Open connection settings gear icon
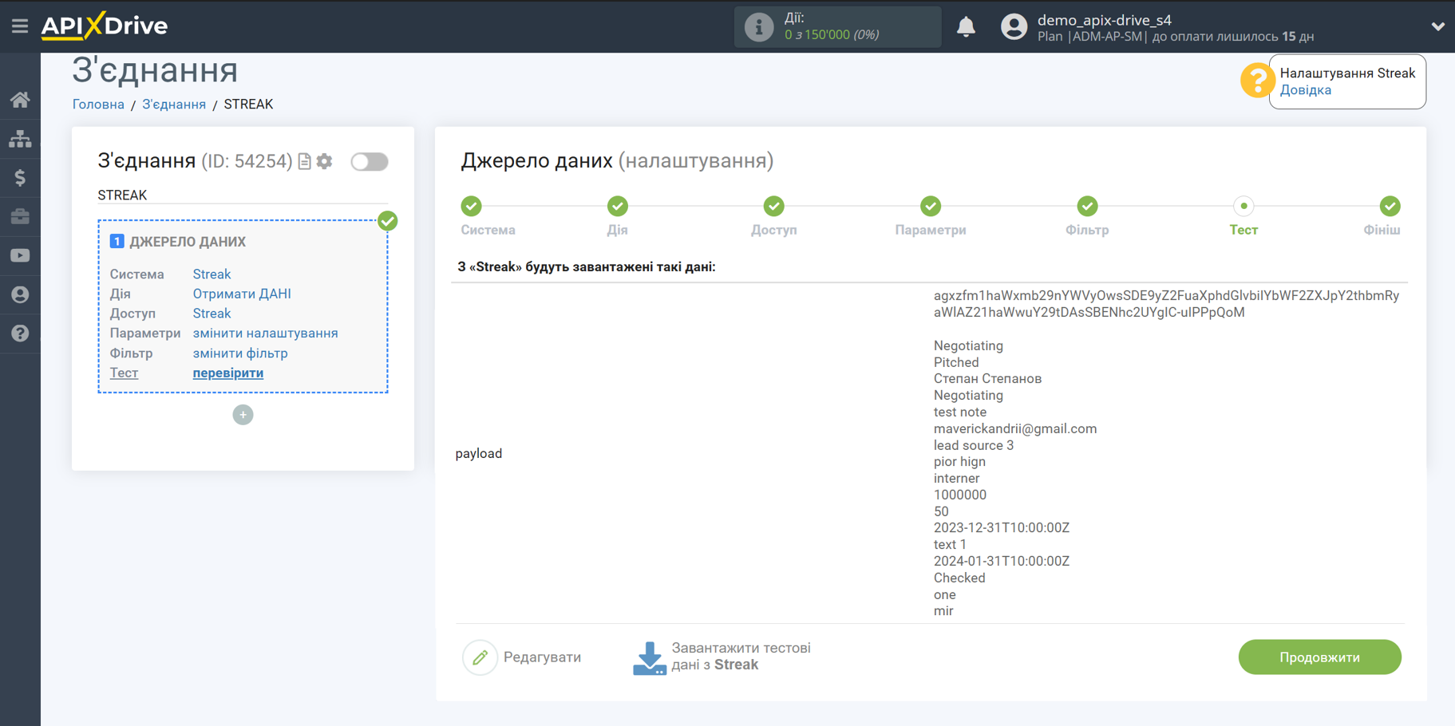1455x726 pixels. 324,161
